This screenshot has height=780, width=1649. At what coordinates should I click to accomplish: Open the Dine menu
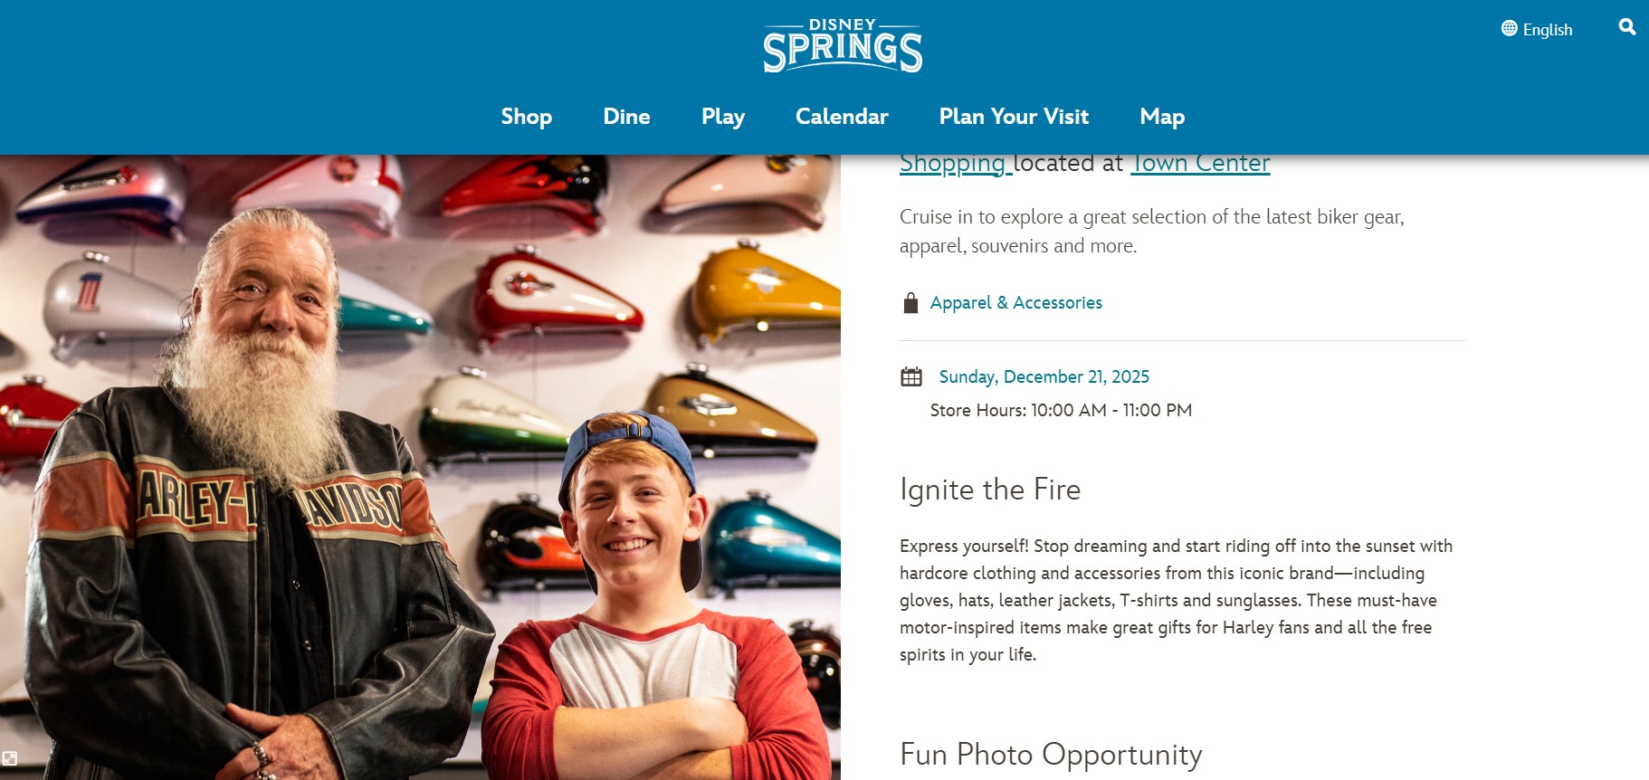626,117
